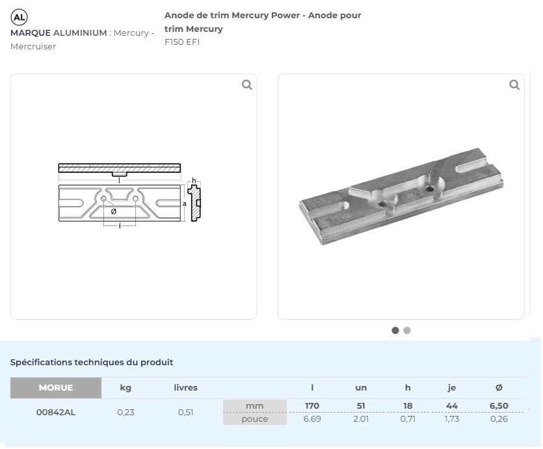Click the 'Ø' diameter column header
Image resolution: width=543 pixels, height=449 pixels.
pyautogui.click(x=499, y=387)
